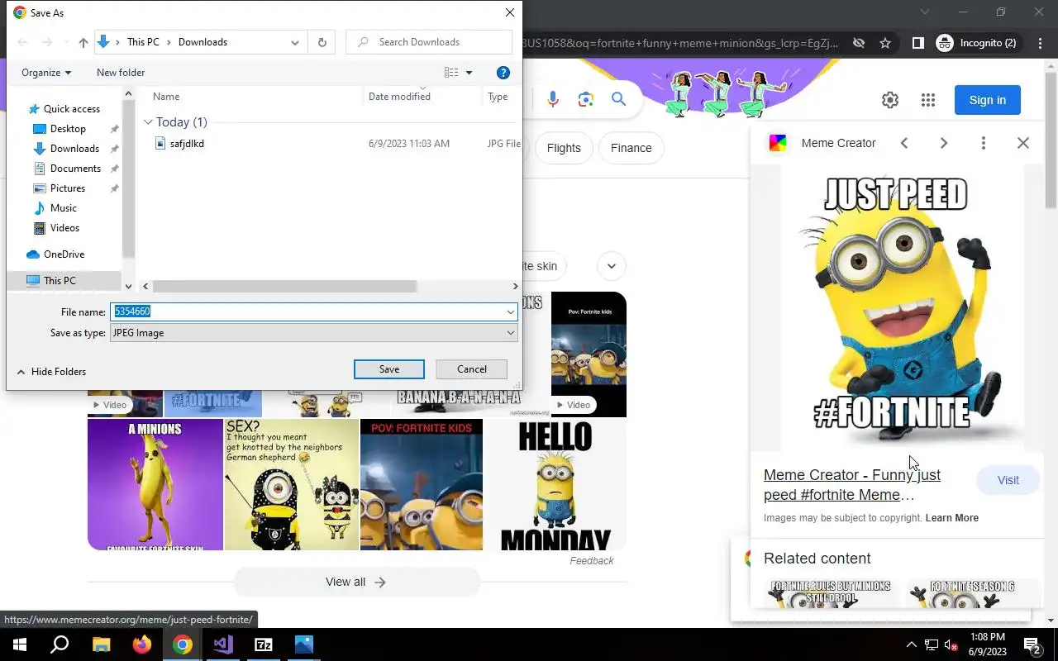Open Music in navigation pane
The width and height of the screenshot is (1058, 661).
pyautogui.click(x=64, y=208)
